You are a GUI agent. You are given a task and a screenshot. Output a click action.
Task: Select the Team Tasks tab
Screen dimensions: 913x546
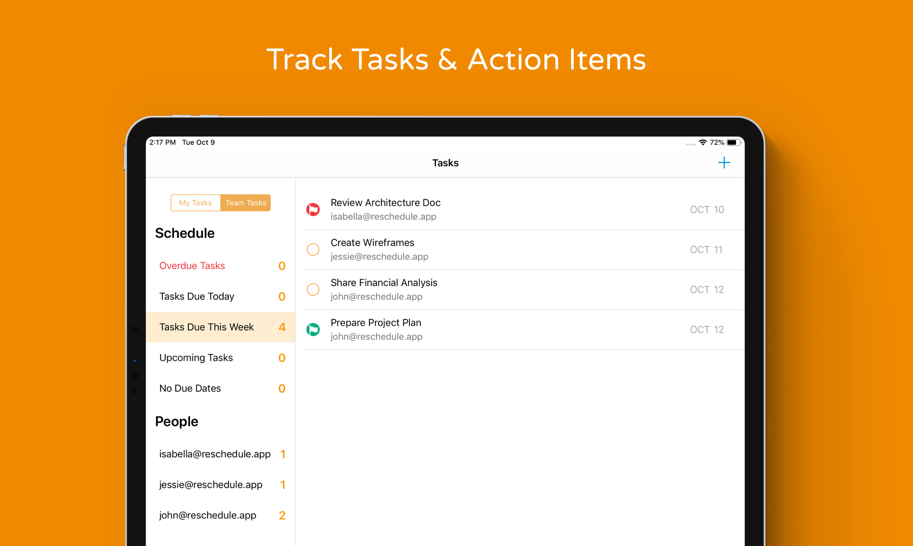click(246, 203)
